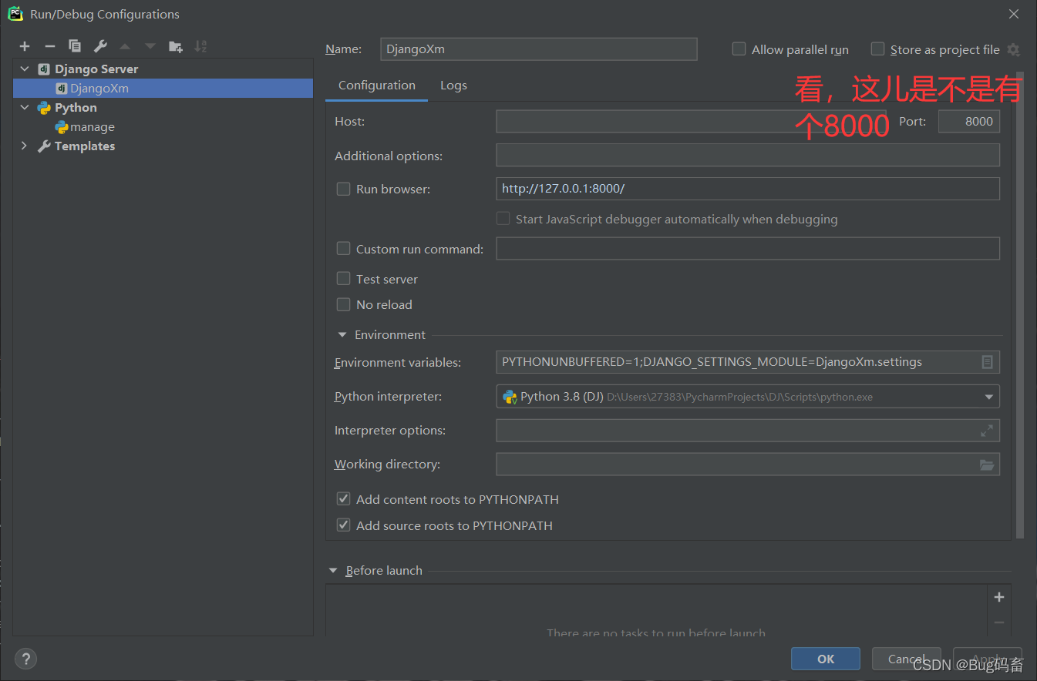Click the PyCharm icon in title bar
The image size is (1037, 681).
pyautogui.click(x=15, y=14)
